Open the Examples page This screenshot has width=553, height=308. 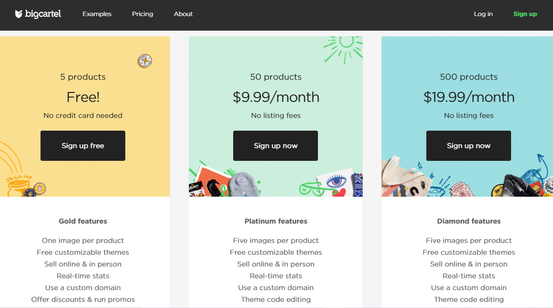coord(97,14)
